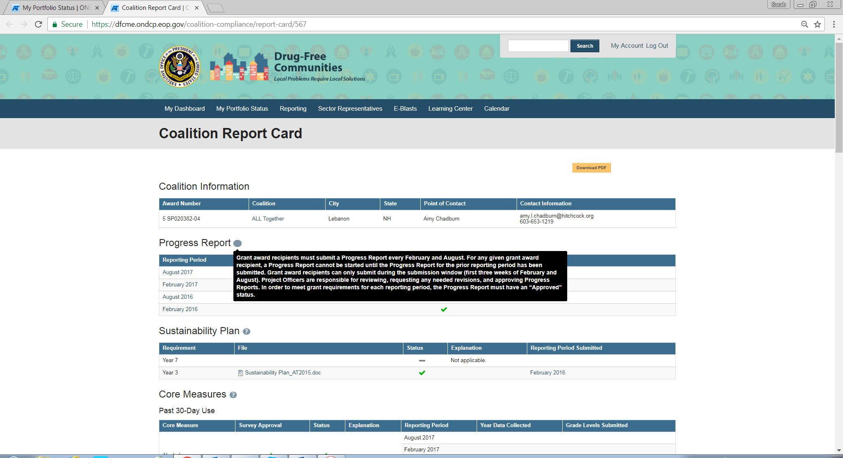Click the Sustainability Plan document file icon
Image resolution: width=843 pixels, height=458 pixels.
tap(240, 373)
